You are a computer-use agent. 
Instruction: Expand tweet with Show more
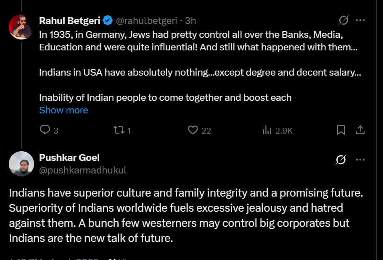pos(63,110)
